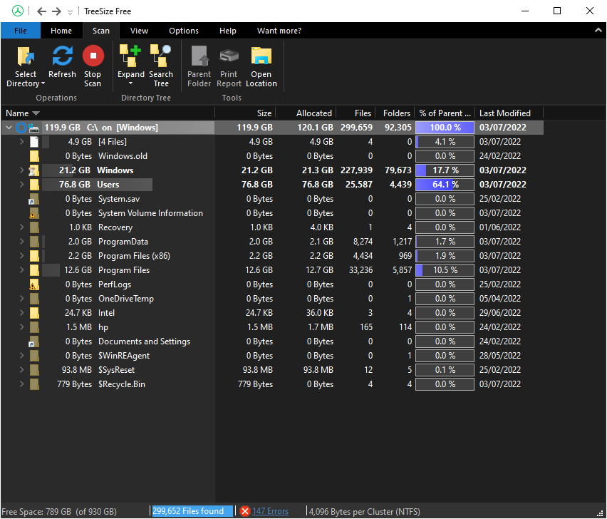This screenshot has height=519, width=607.
Task: Switch to the View tab
Action: (139, 31)
